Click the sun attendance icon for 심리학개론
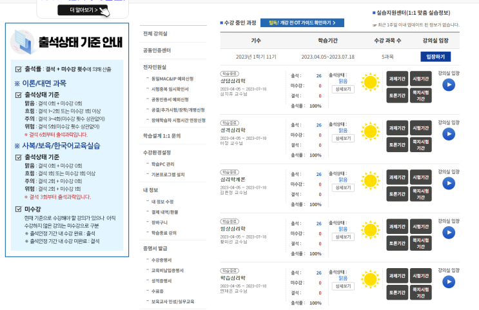 [370, 180]
